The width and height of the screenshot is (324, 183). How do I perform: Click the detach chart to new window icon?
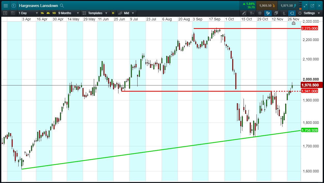point(312,5)
